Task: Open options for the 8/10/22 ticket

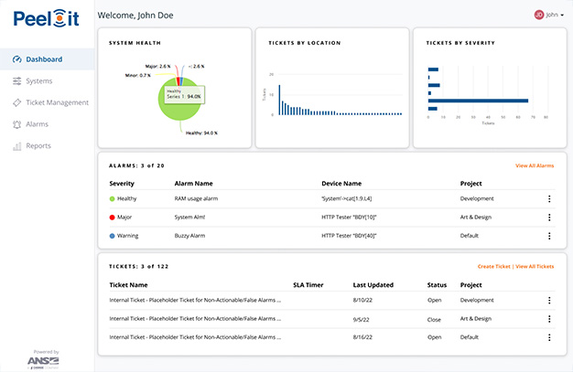Action: pos(549,300)
